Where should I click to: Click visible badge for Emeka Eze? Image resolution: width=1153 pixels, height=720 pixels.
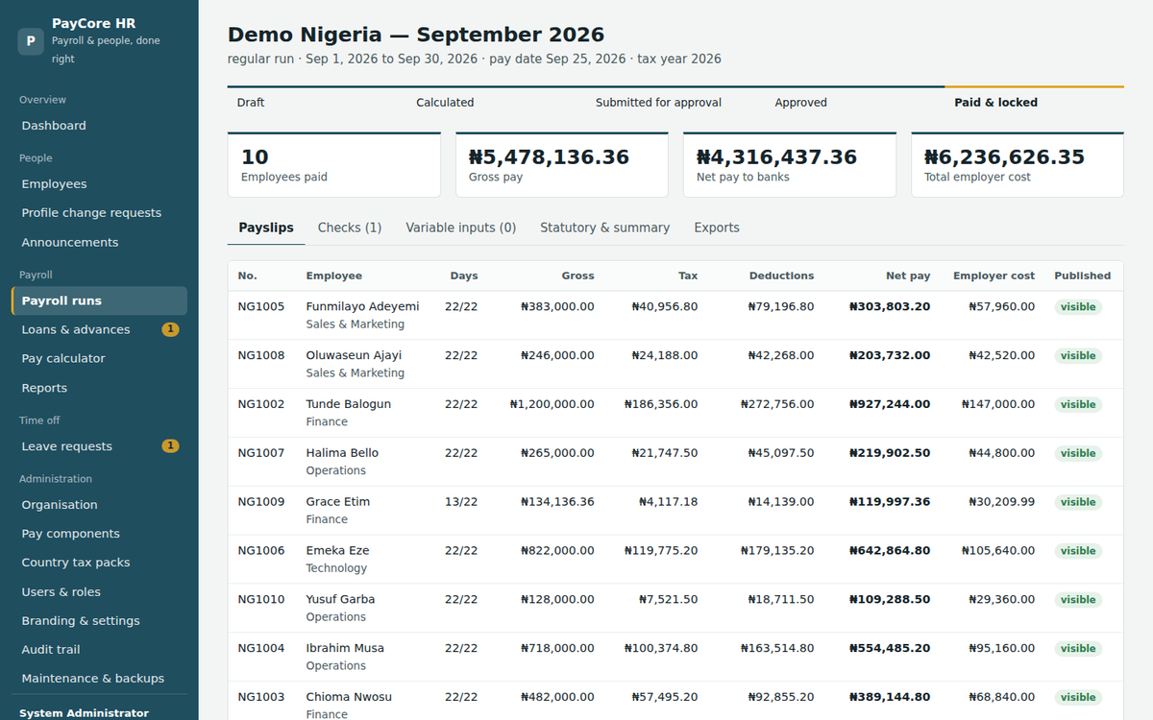click(1078, 551)
